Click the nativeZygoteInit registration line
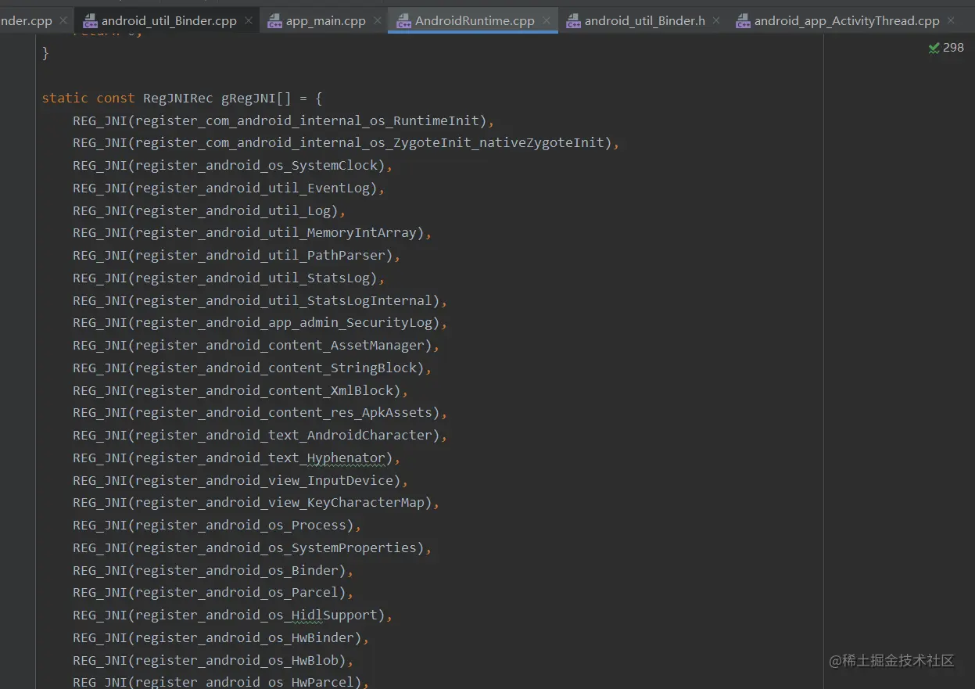 coord(346,142)
